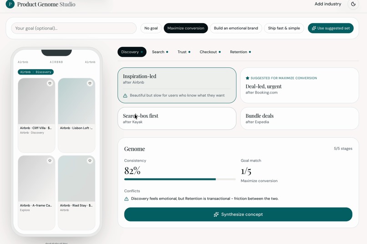Image resolution: width=367 pixels, height=244 pixels.
Task: Click Maximize conversion label under Goal match
Action: pyautogui.click(x=259, y=181)
